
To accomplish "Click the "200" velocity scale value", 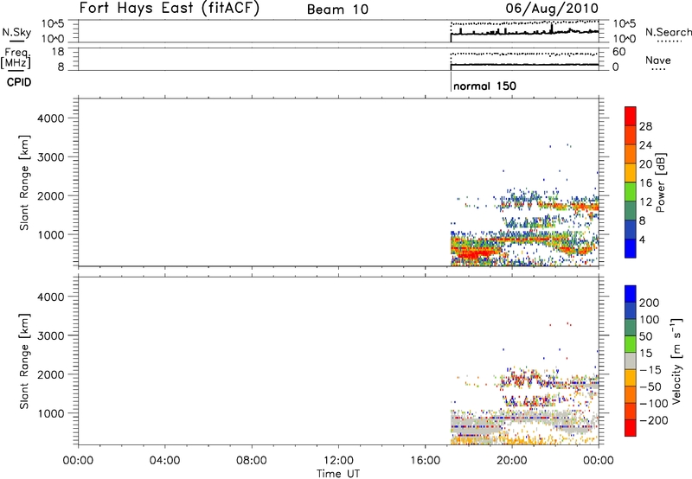I will (650, 303).
